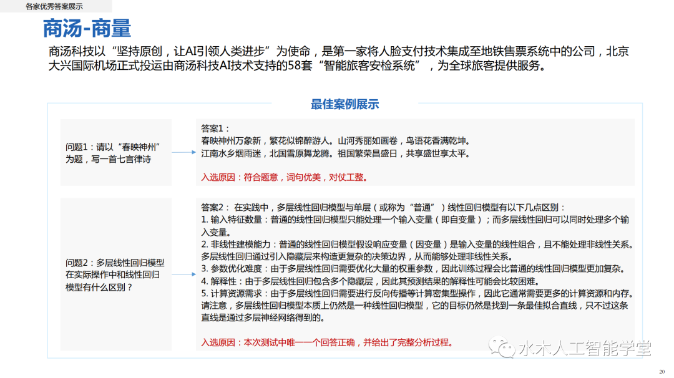Click the 水木人工智能学堂 watermark text
The image size is (674, 378).
[x=584, y=348]
